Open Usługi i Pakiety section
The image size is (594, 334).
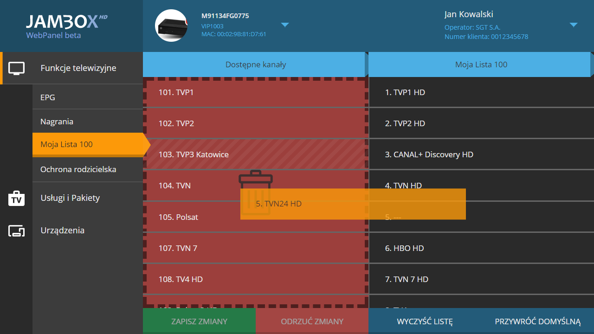pos(70,198)
